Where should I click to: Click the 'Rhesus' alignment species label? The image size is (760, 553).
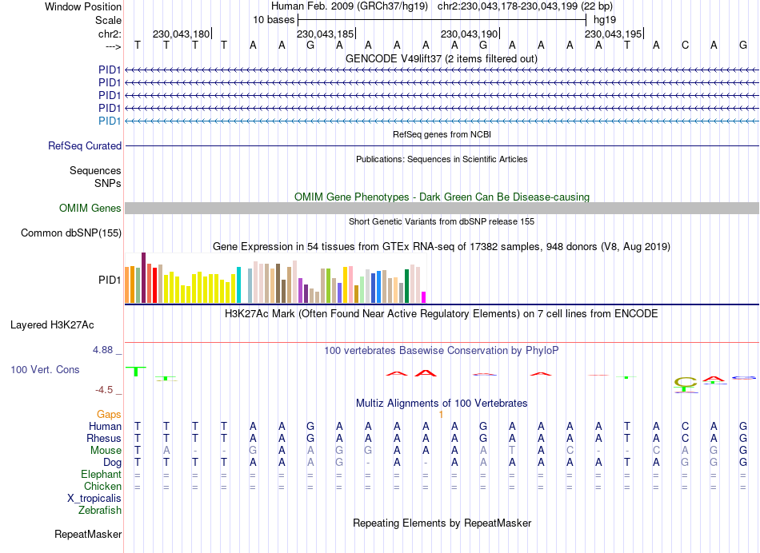coord(104,438)
